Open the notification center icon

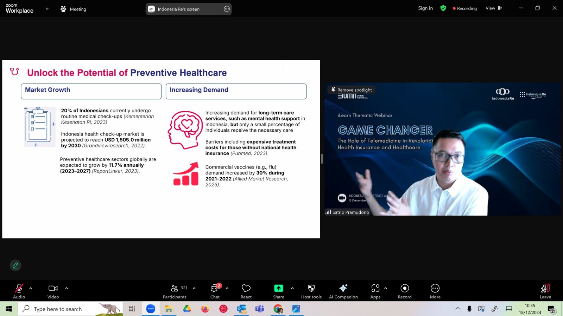[551, 309]
